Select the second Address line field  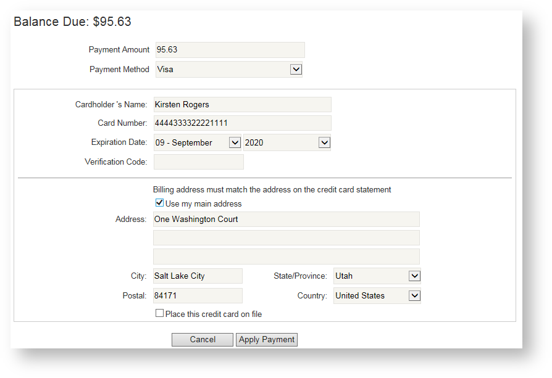[x=286, y=237]
